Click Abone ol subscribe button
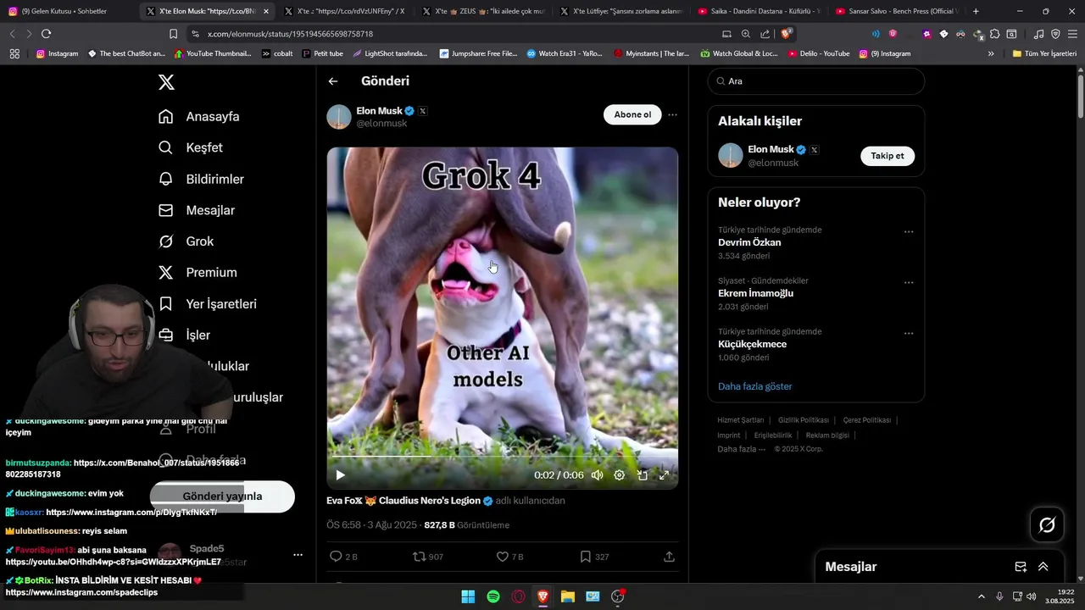 tap(632, 114)
